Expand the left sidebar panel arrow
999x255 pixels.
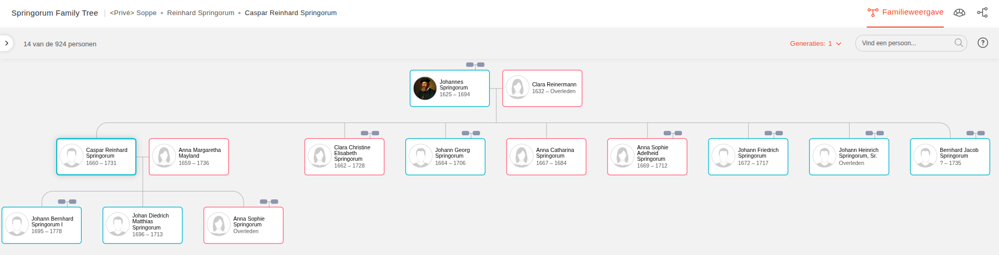click(6, 43)
